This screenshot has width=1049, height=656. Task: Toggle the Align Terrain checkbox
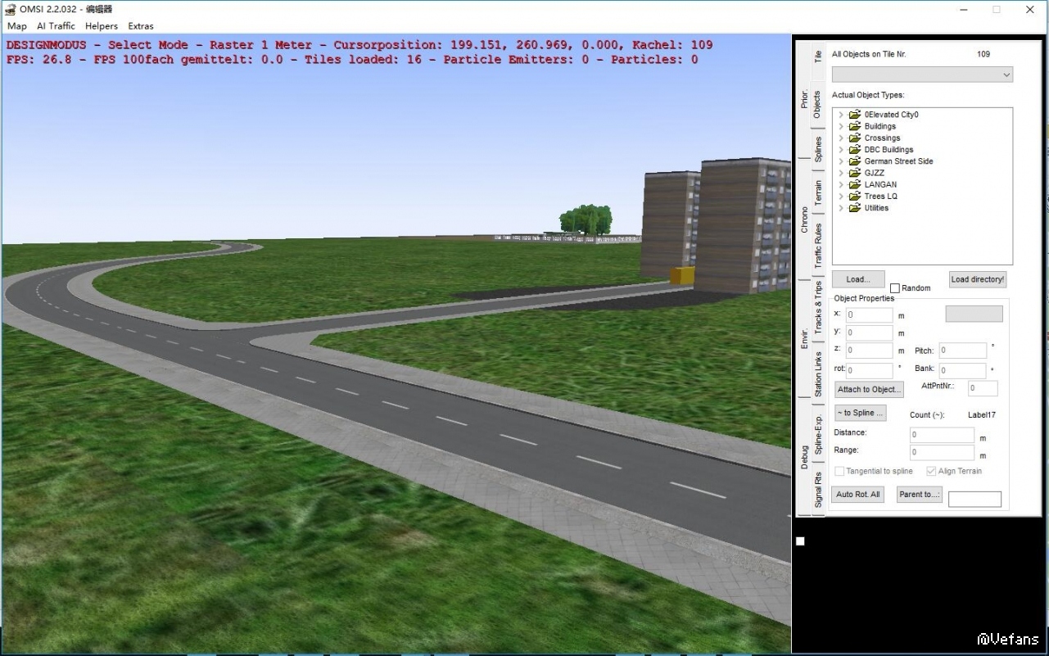931,471
